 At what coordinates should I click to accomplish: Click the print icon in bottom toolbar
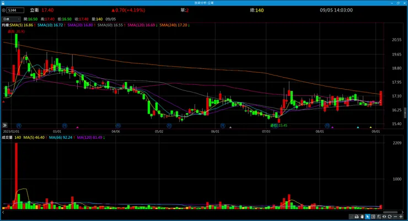click(x=357, y=217)
